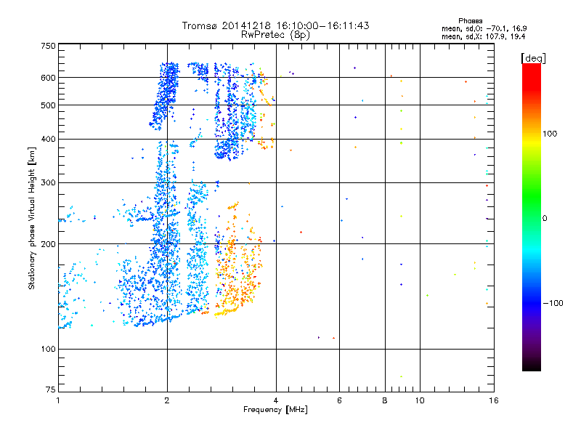This screenshot has width=581, height=436.
Task: Click x-axis tick label '8'
Action: [385, 400]
